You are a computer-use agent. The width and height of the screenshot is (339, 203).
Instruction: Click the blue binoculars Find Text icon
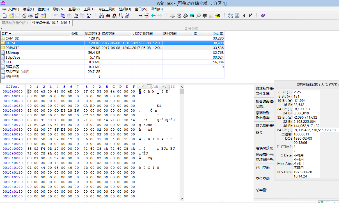click(102, 16)
